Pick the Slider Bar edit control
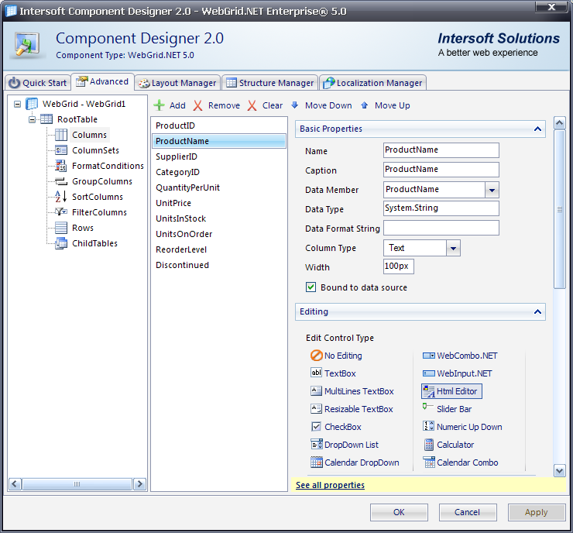Image resolution: width=573 pixels, height=533 pixels. click(447, 409)
